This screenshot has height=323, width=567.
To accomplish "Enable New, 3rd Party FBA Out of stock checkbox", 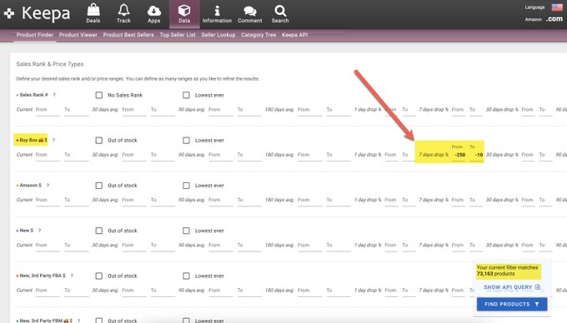I will pos(98,276).
